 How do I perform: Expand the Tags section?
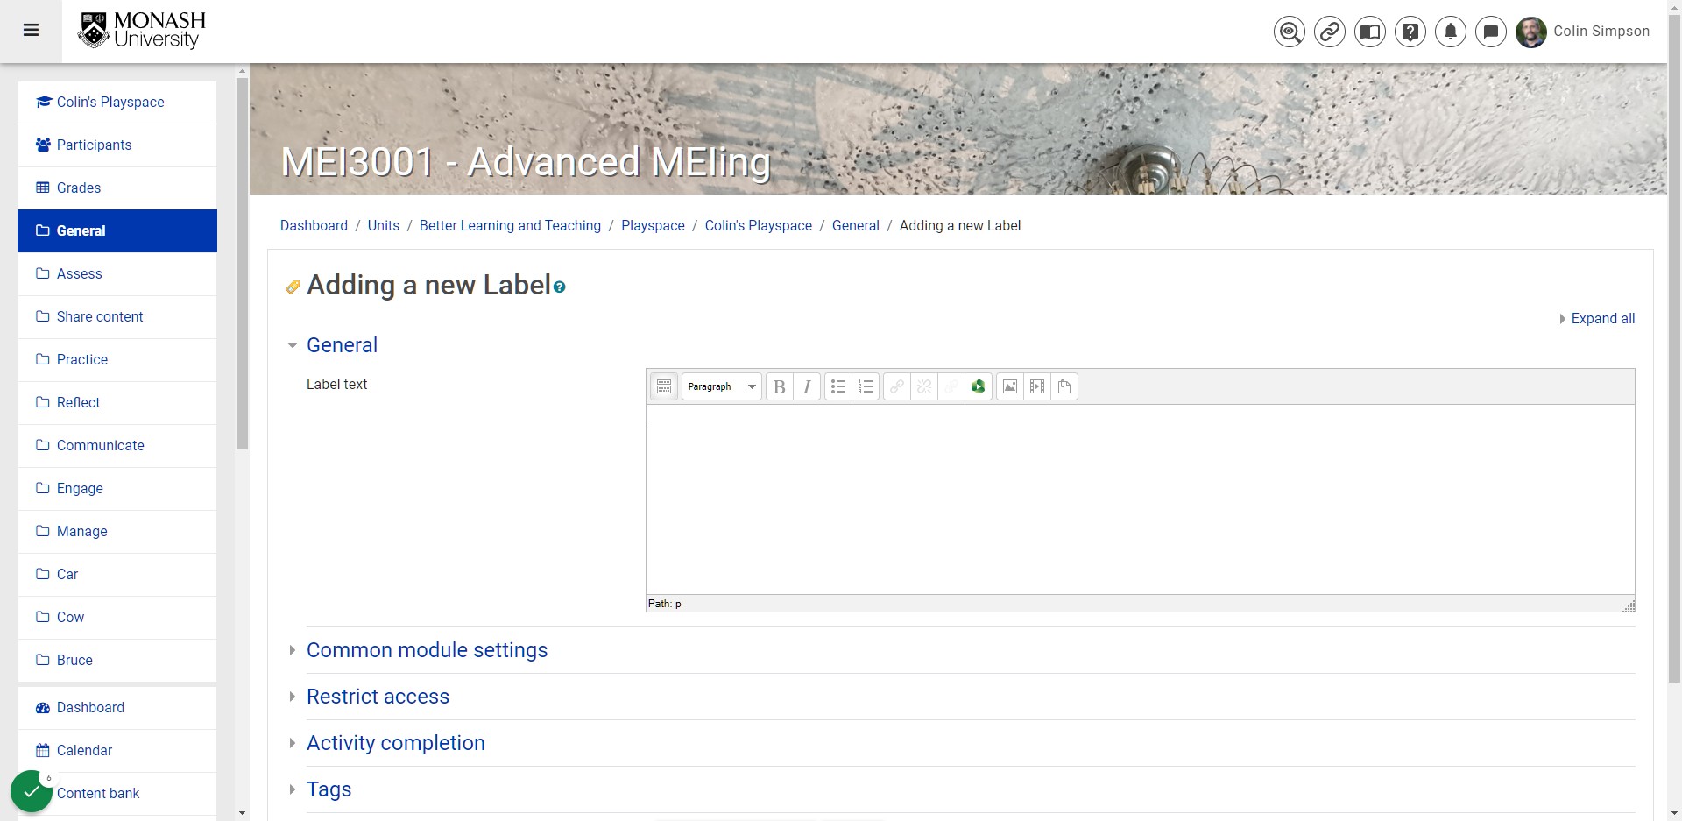(329, 789)
